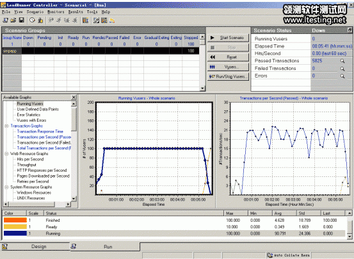
Task: Click the third-from-last toolbar icon
Action: pos(96,21)
